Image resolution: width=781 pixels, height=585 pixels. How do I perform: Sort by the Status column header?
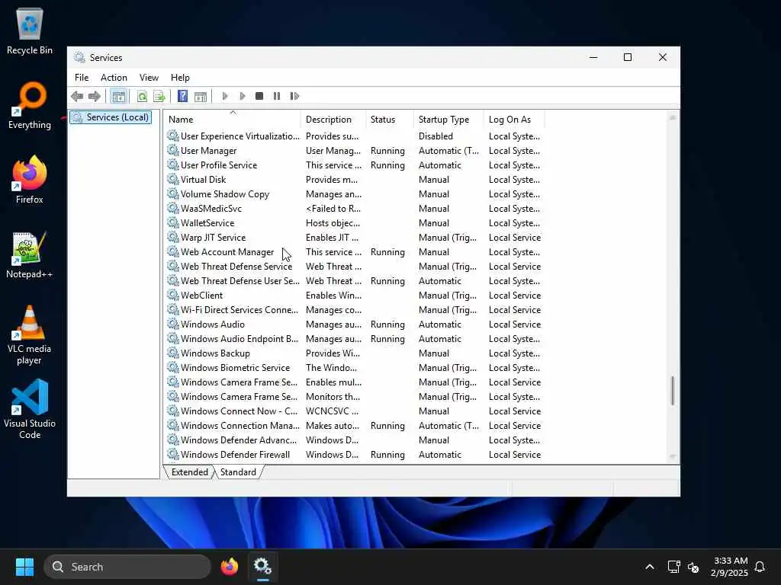[390, 120]
